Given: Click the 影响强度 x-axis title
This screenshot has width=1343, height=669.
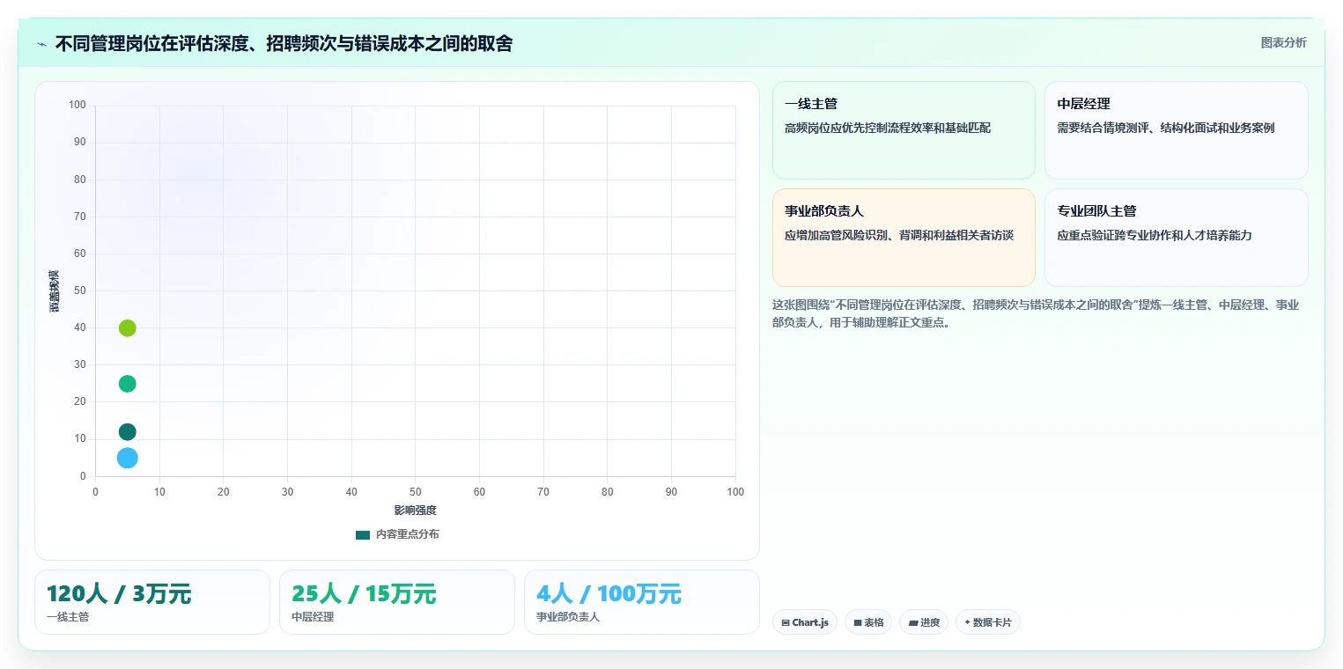Looking at the screenshot, I should coord(415,511).
